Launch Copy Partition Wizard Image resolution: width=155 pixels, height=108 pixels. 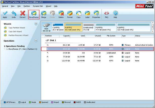tap(17, 28)
